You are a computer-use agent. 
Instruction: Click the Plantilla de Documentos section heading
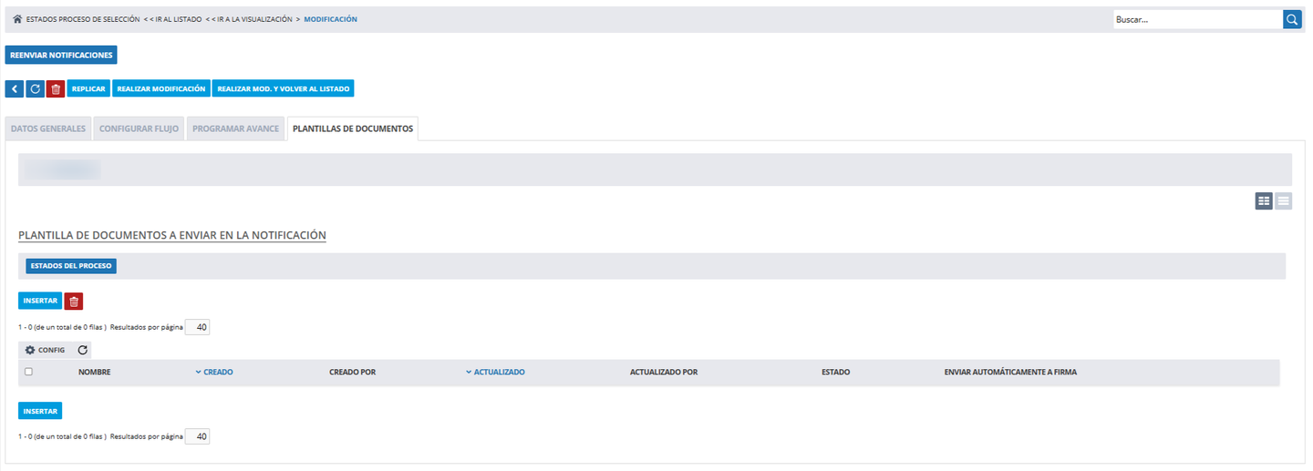(172, 235)
